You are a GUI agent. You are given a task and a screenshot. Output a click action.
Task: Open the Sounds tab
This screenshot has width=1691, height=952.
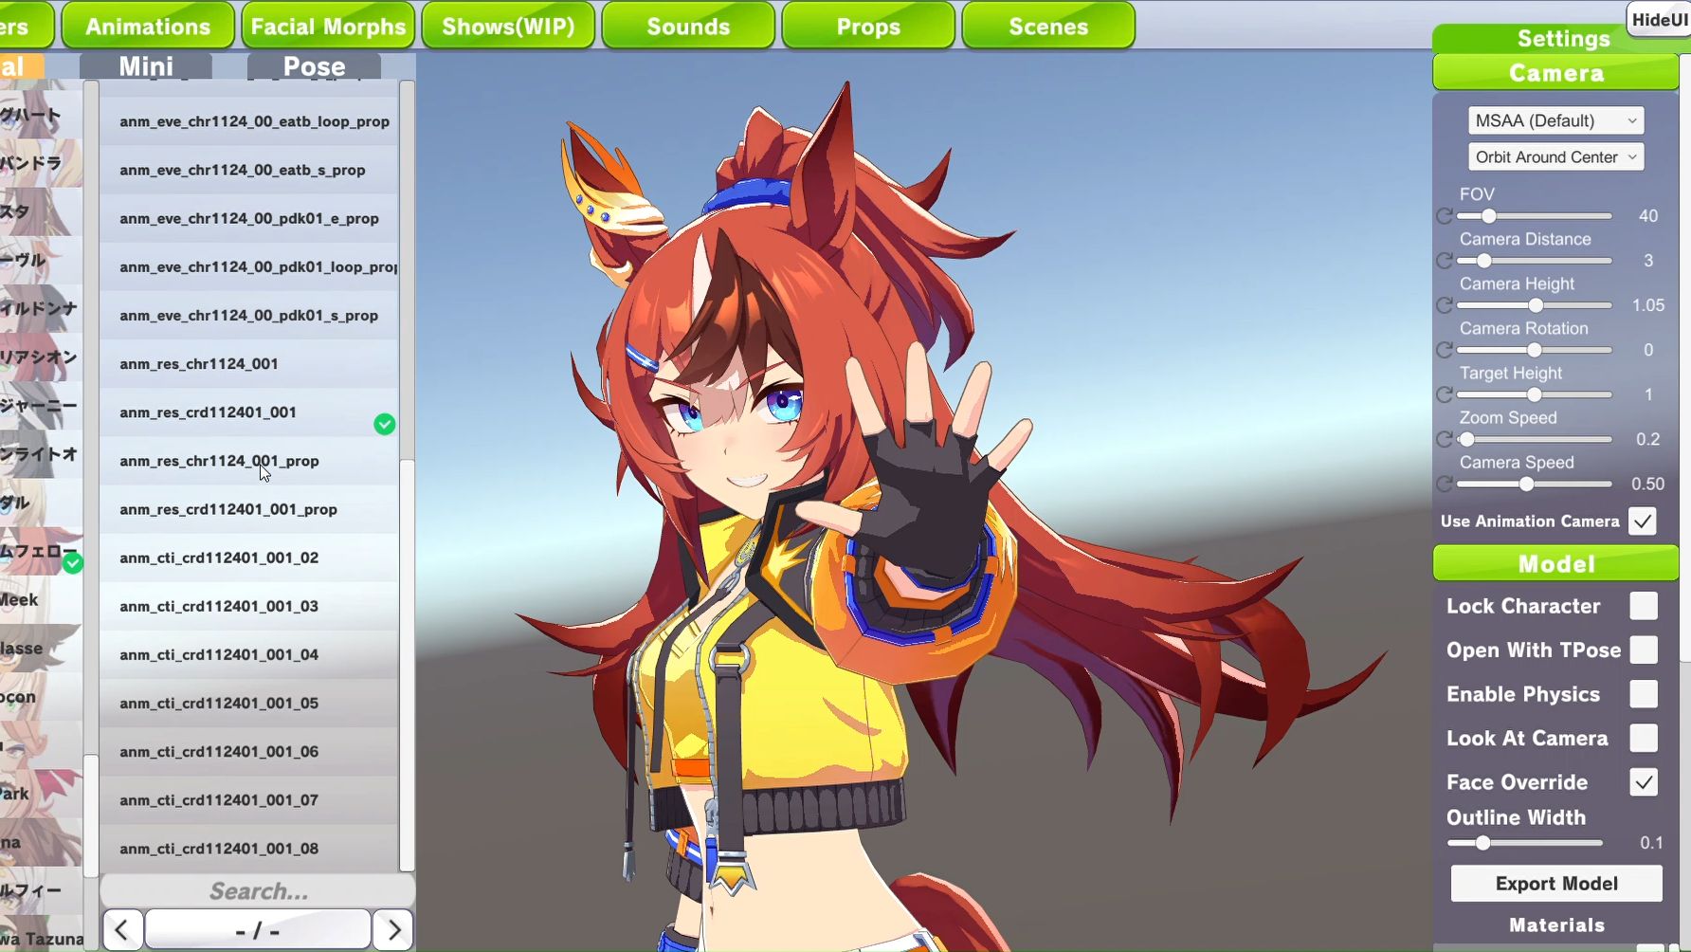[688, 26]
